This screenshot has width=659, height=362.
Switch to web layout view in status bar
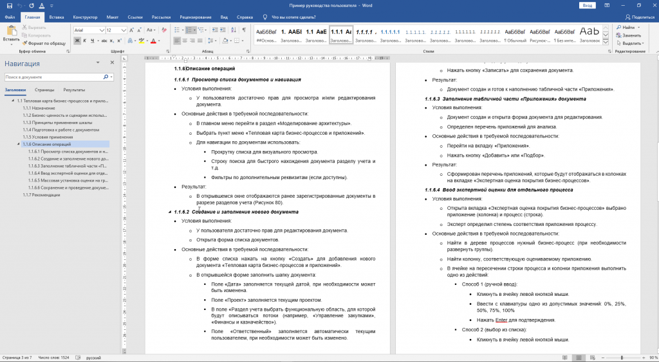[591, 358]
